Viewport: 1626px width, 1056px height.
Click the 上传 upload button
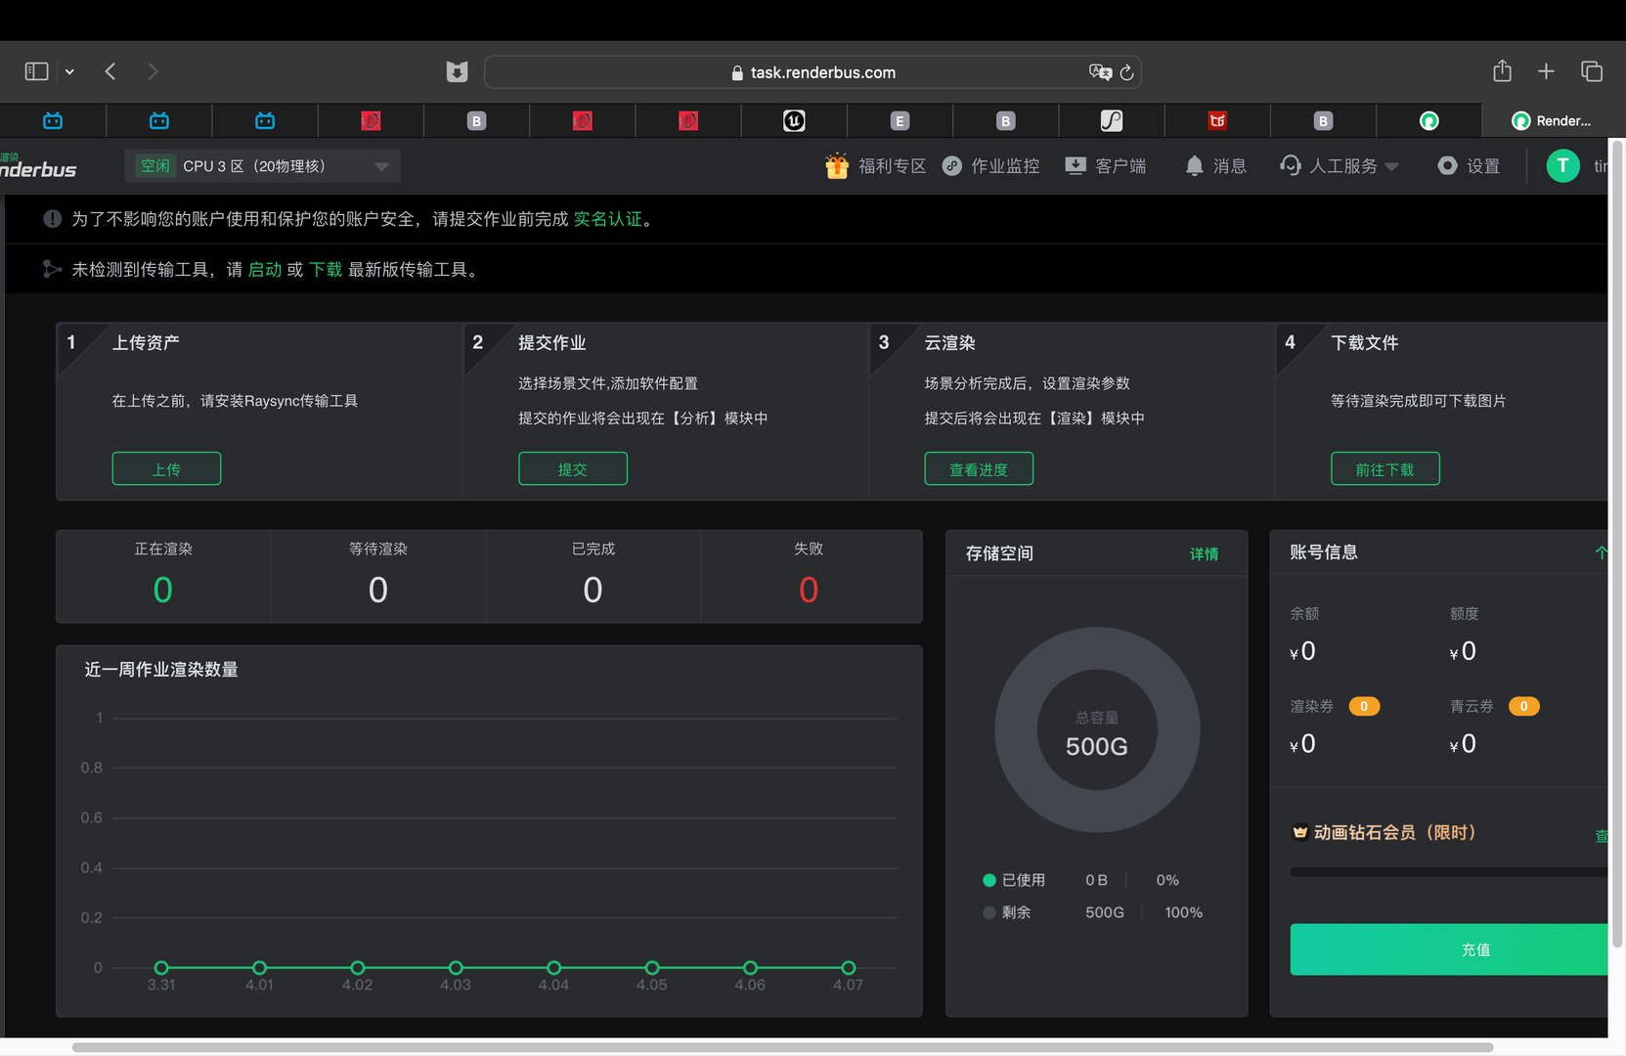[166, 468]
